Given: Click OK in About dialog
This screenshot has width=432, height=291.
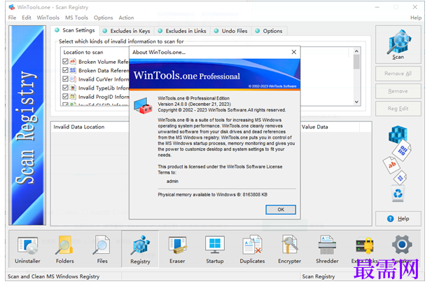Looking at the screenshot, I should pos(281,210).
